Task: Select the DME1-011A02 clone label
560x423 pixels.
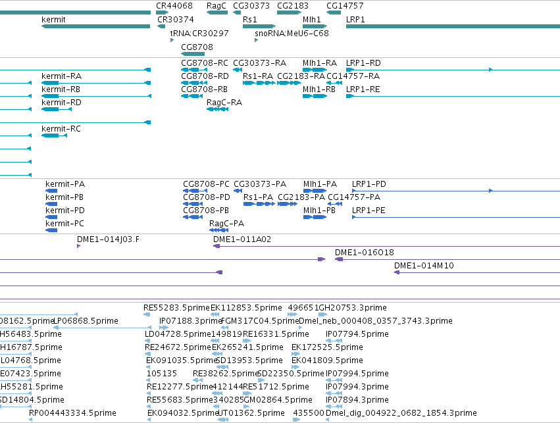Action: tap(242, 239)
